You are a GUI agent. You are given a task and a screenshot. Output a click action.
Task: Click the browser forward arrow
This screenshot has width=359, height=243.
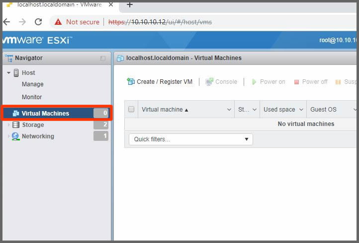22,22
